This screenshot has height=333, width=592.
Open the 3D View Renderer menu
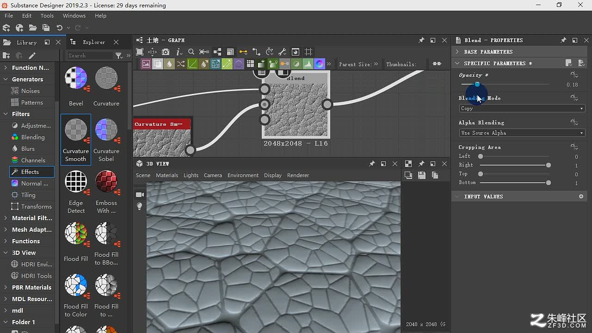pyautogui.click(x=298, y=175)
